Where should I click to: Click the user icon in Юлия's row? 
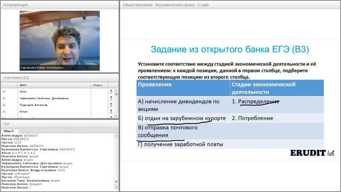pyautogui.click(x=111, y=111)
